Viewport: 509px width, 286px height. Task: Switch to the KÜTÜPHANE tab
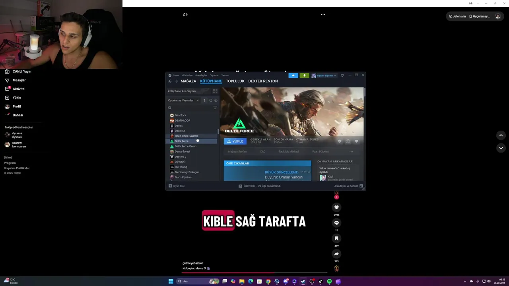pyautogui.click(x=211, y=81)
